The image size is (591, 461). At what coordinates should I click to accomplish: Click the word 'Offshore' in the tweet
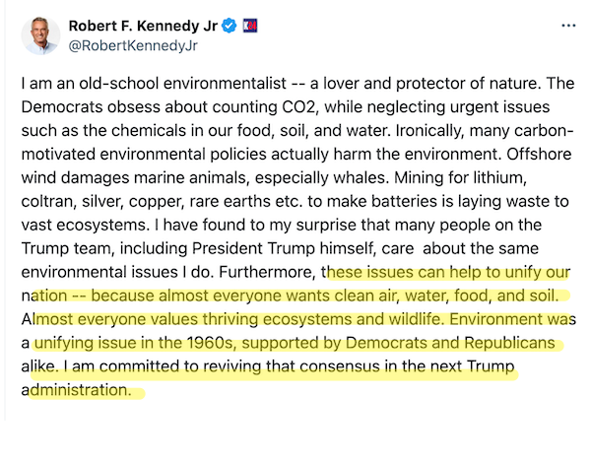[539, 155]
